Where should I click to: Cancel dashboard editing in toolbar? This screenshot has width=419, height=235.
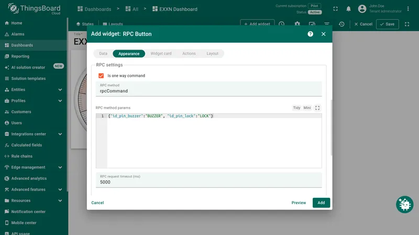click(x=363, y=24)
